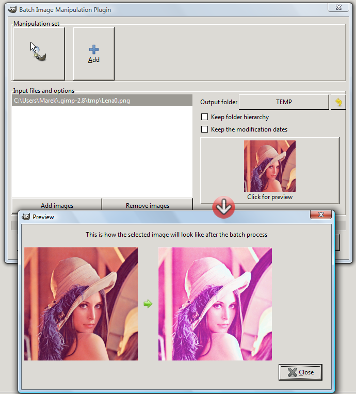Reset output folder with the yellow arrow icon

338,102
